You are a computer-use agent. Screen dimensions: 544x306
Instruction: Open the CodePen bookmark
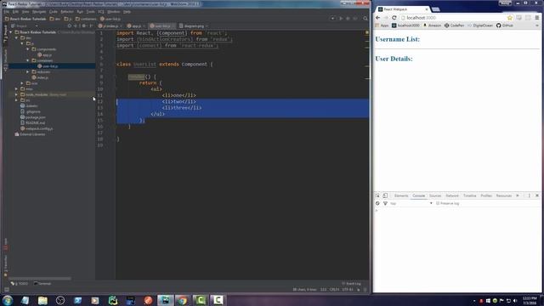tap(454, 25)
